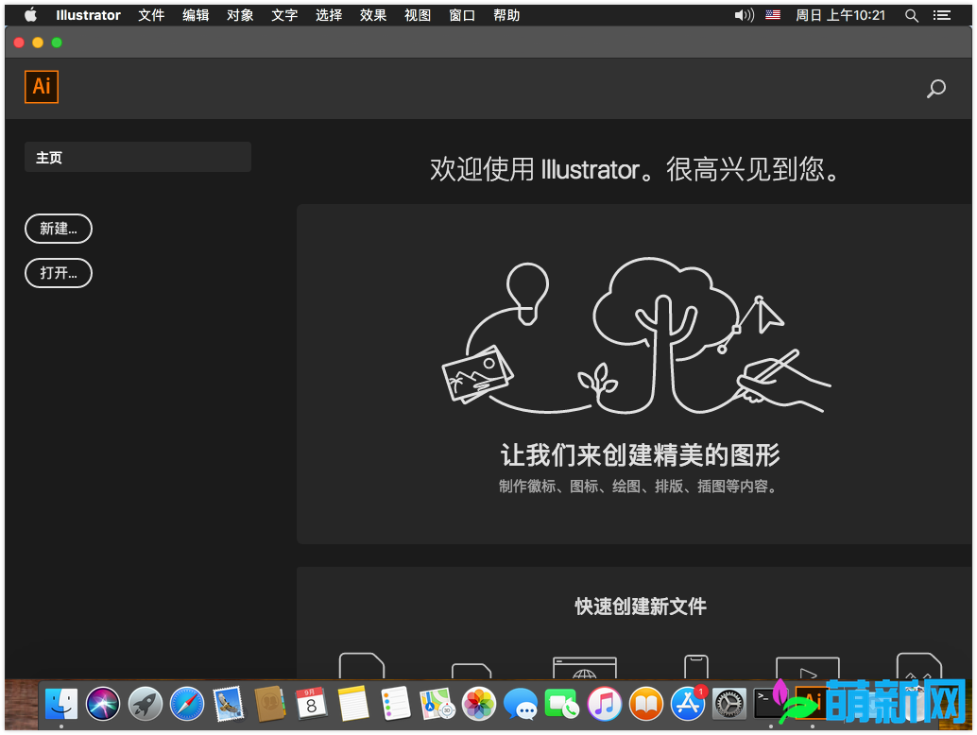Open the 视图 menu

tap(418, 15)
